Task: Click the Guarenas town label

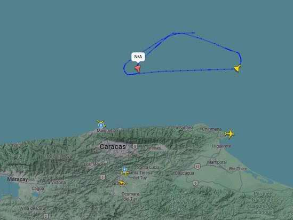Action: [152, 148]
